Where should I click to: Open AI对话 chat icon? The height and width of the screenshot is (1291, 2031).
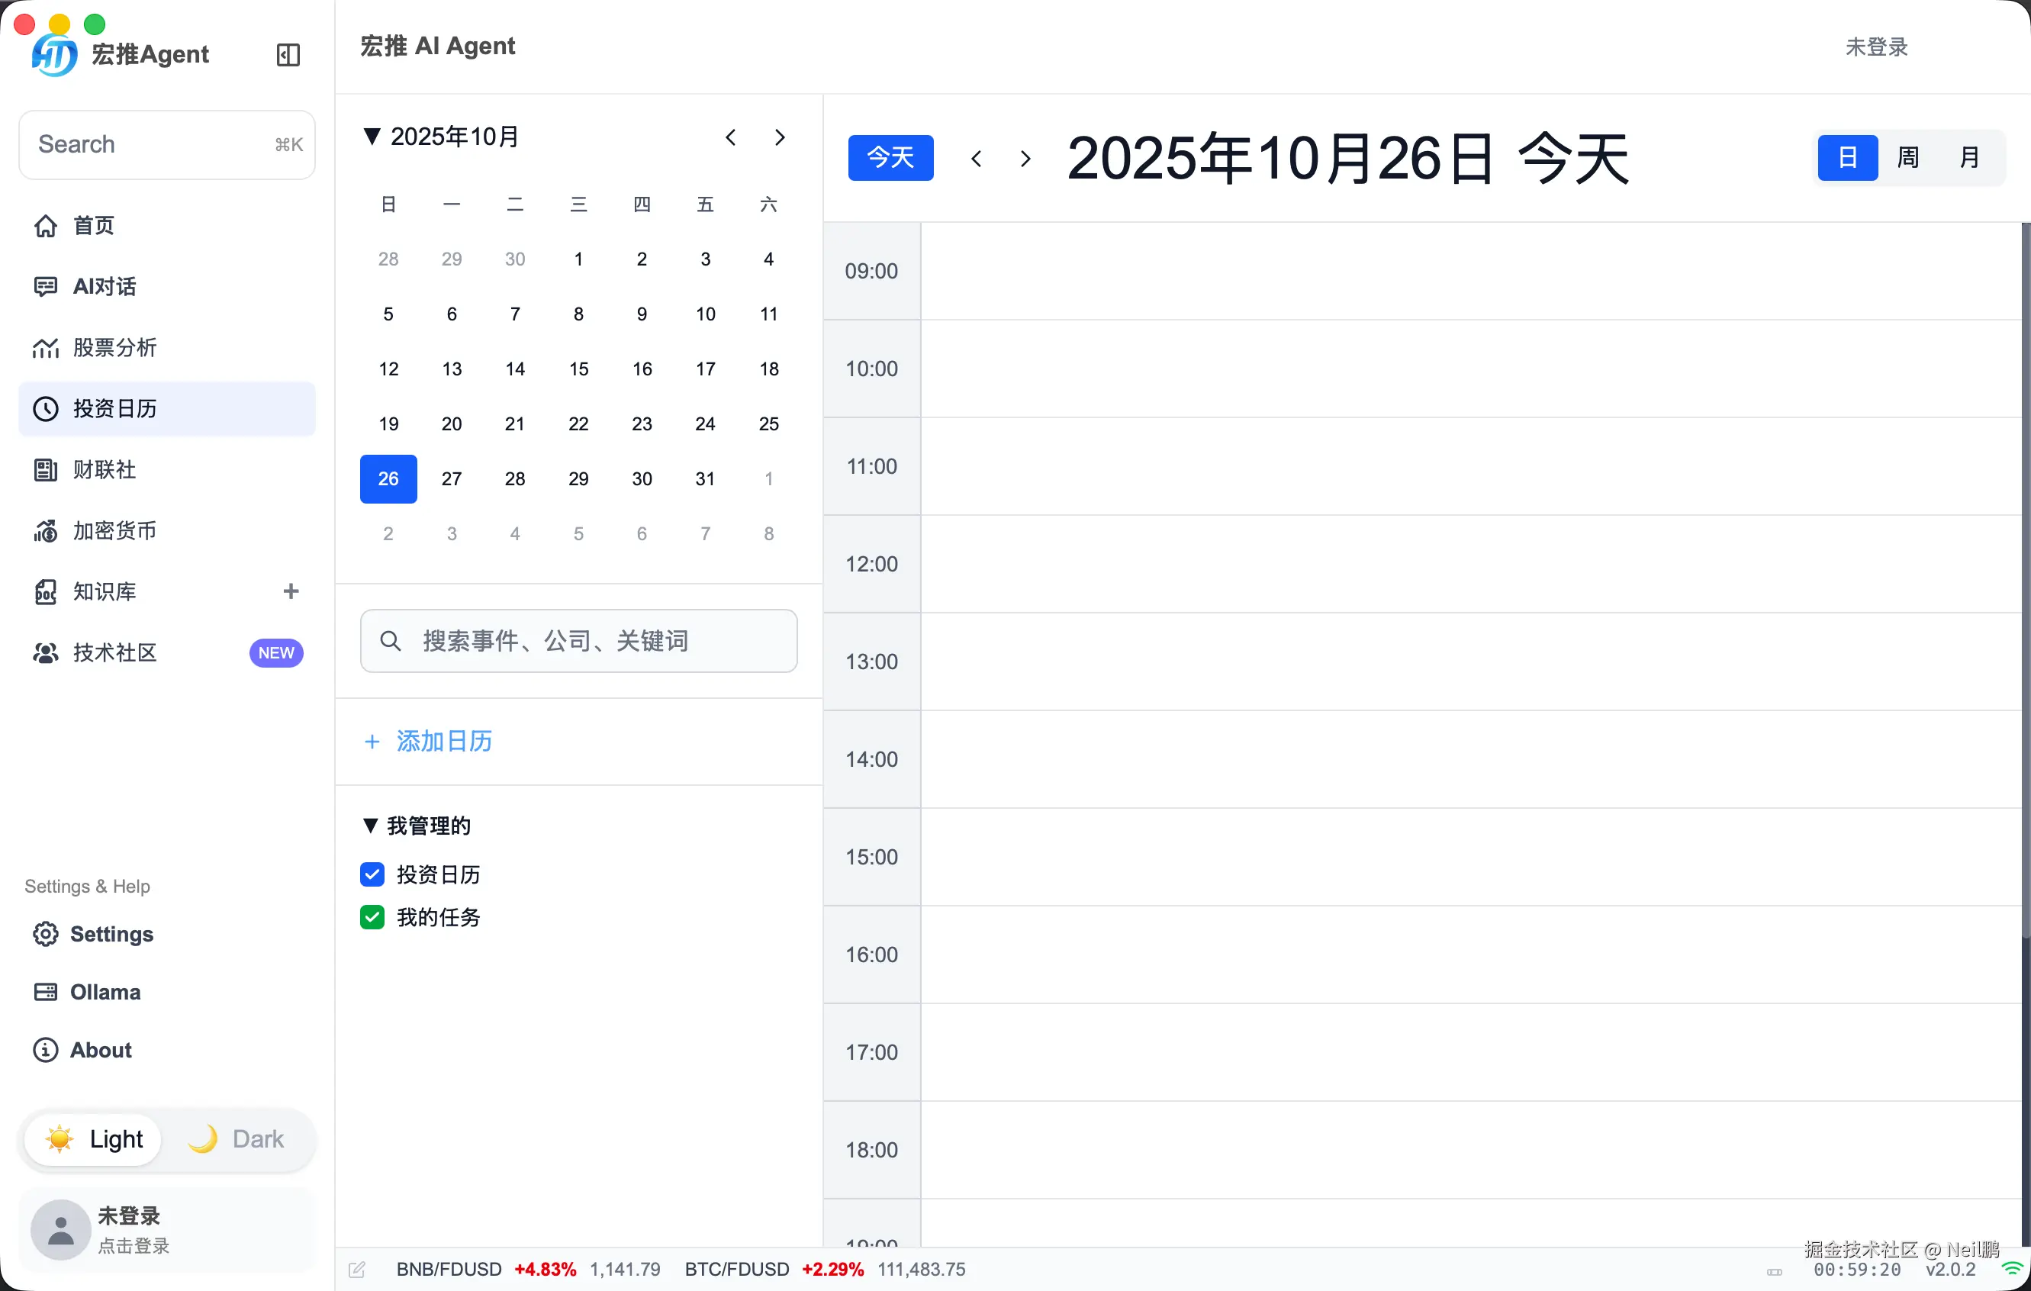[46, 287]
